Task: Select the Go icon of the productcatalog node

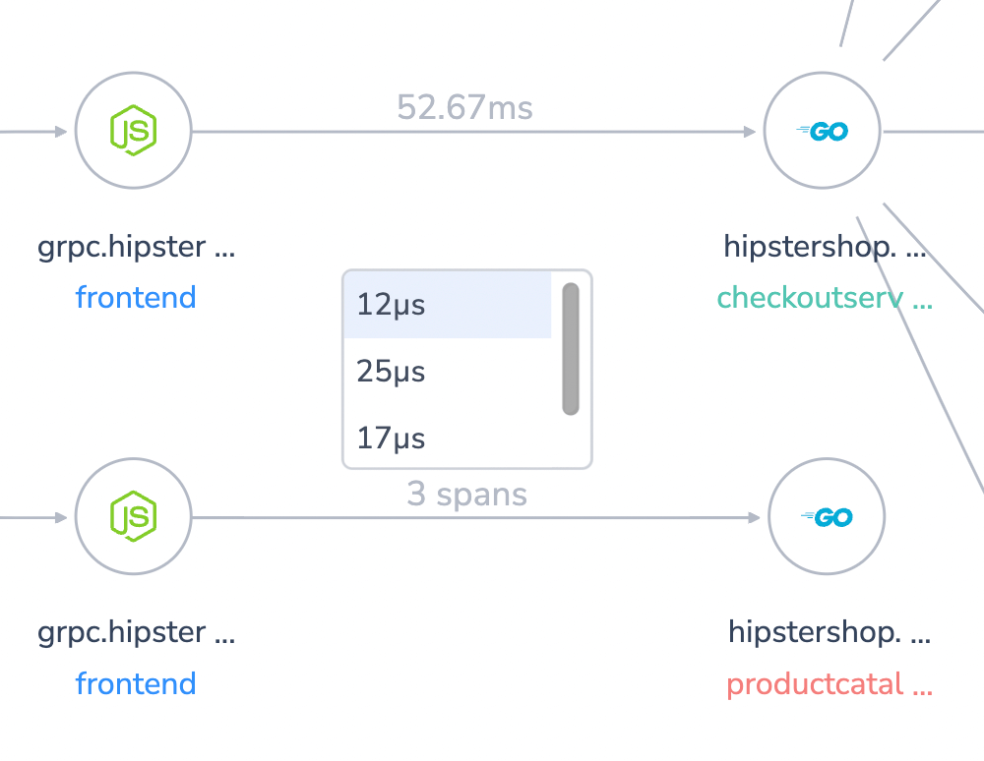Action: tap(827, 517)
